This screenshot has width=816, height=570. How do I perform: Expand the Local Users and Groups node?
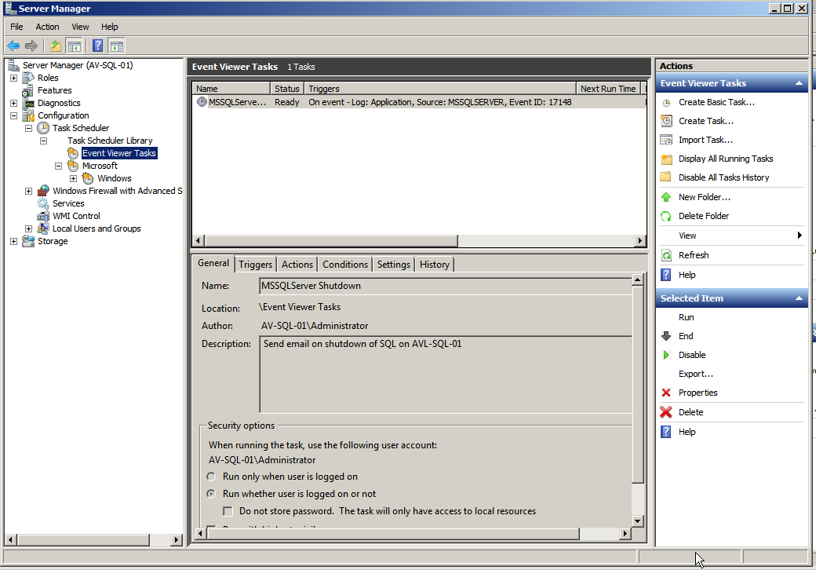[28, 228]
